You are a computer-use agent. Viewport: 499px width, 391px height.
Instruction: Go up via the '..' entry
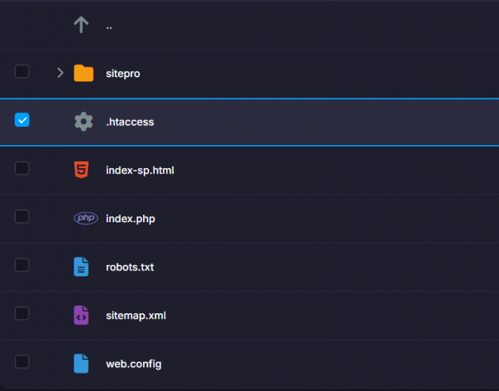[109, 26]
